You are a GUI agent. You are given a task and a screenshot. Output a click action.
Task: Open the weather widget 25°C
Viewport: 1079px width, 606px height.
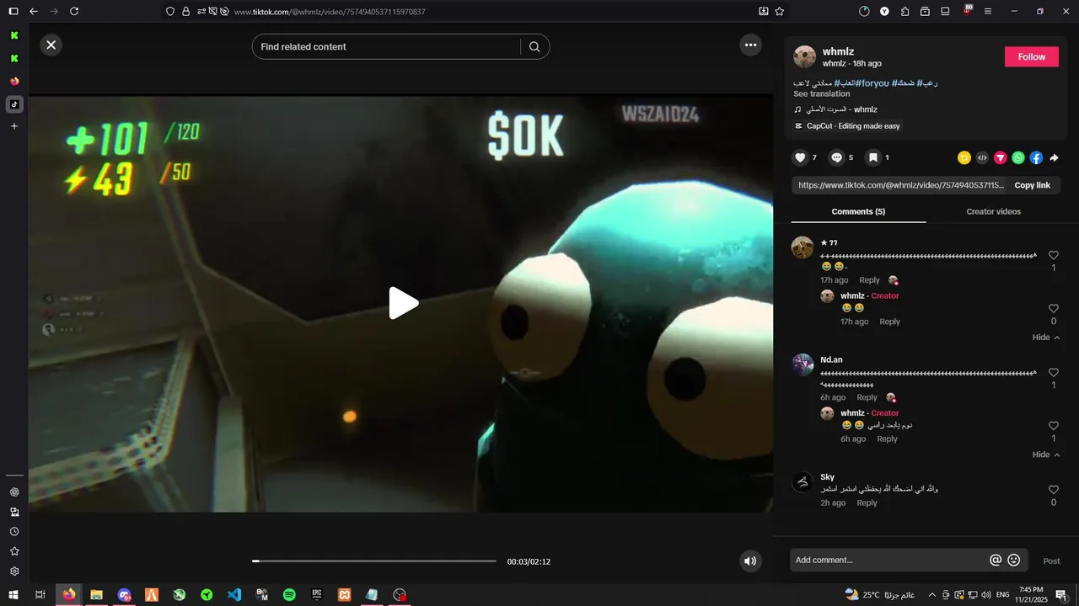click(x=879, y=594)
